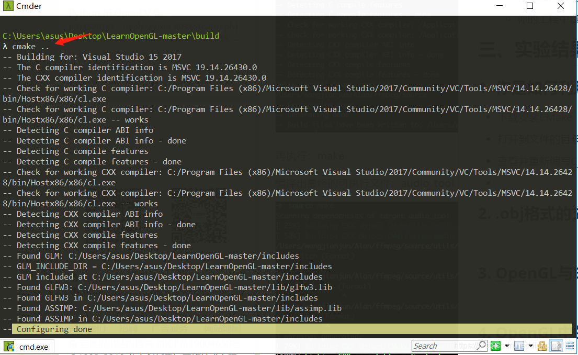Create a new console with green plus icon

[x=495, y=346]
